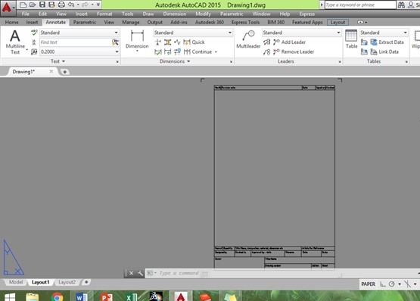Open the table style Standard dropdown

click(406, 33)
